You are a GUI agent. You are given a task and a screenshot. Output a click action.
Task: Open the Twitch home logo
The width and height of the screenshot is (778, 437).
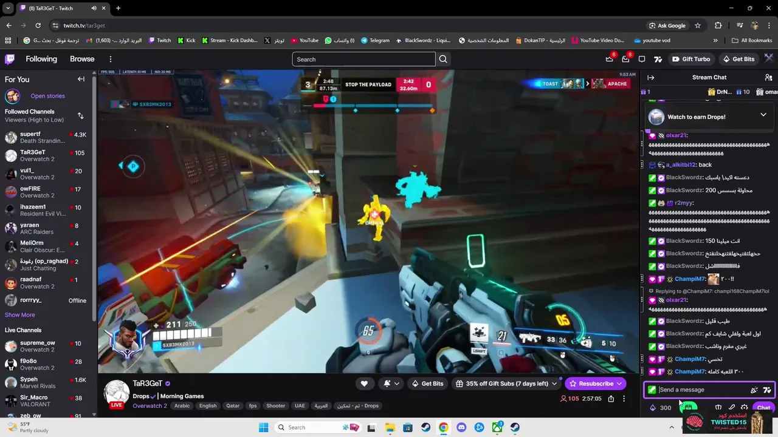click(10, 59)
